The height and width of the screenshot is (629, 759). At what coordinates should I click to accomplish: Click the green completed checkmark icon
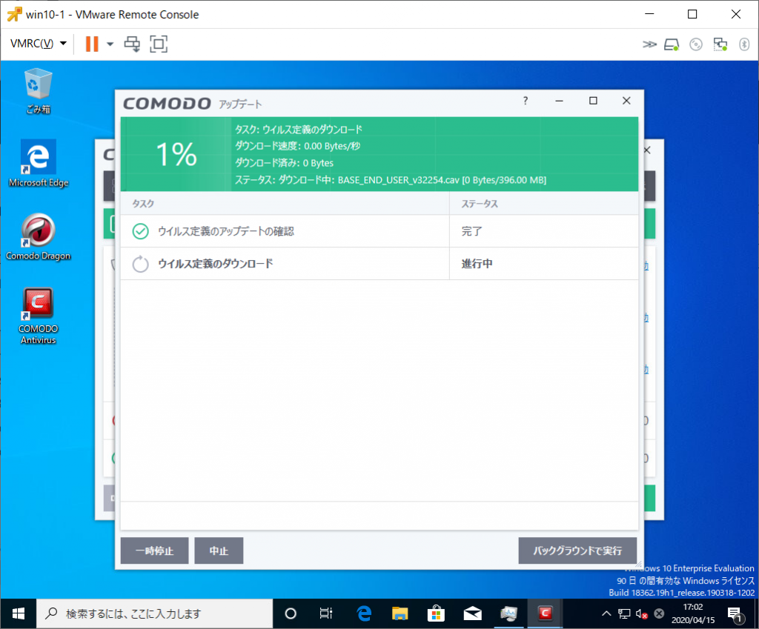(141, 231)
